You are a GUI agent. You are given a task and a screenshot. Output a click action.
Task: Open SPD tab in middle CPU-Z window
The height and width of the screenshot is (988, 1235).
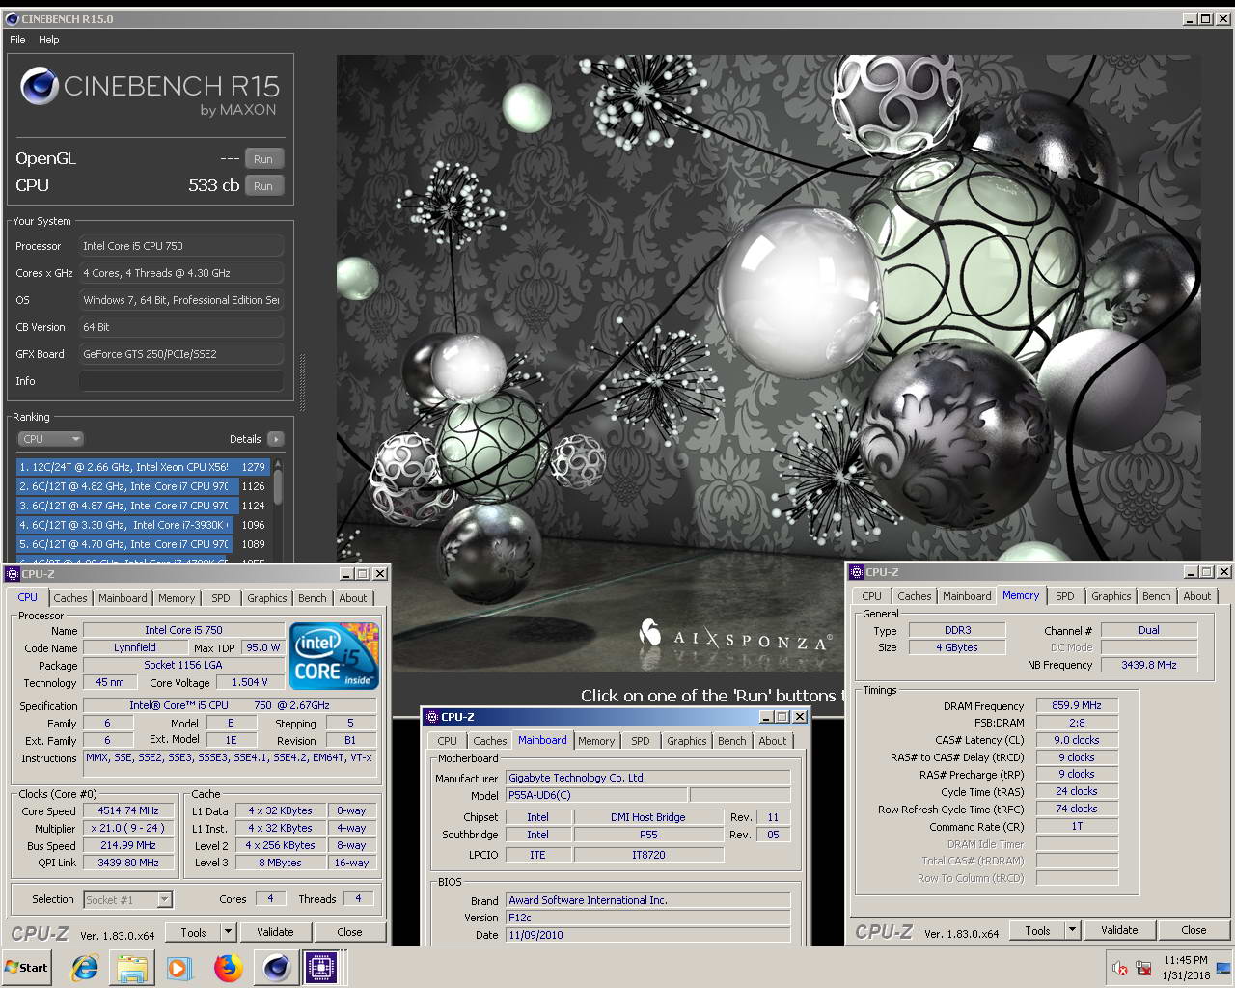point(641,741)
